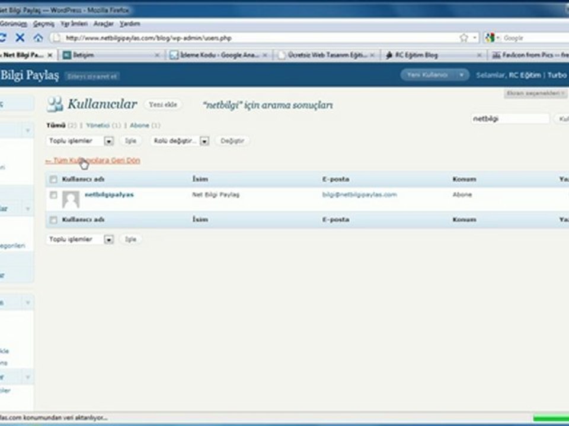Click the top İşle apply button
569x426 pixels.
click(130, 141)
